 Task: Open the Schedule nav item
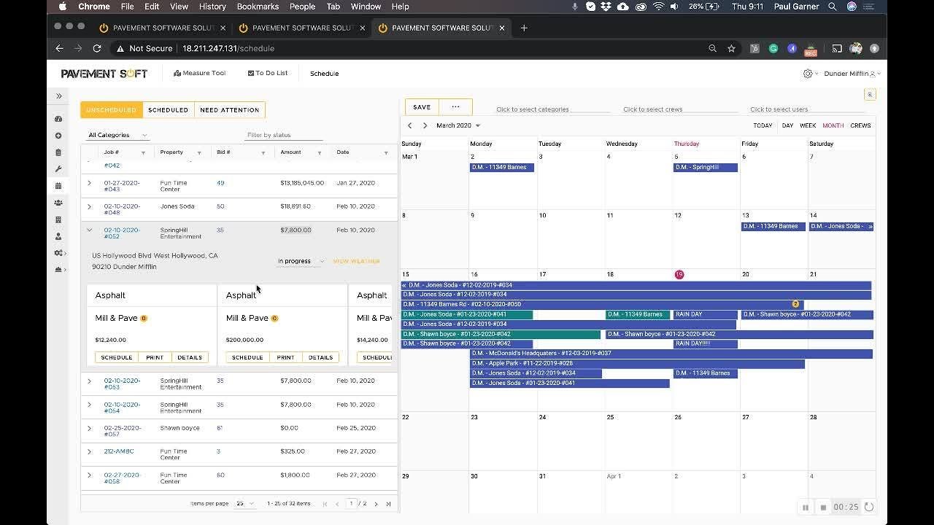pos(324,74)
